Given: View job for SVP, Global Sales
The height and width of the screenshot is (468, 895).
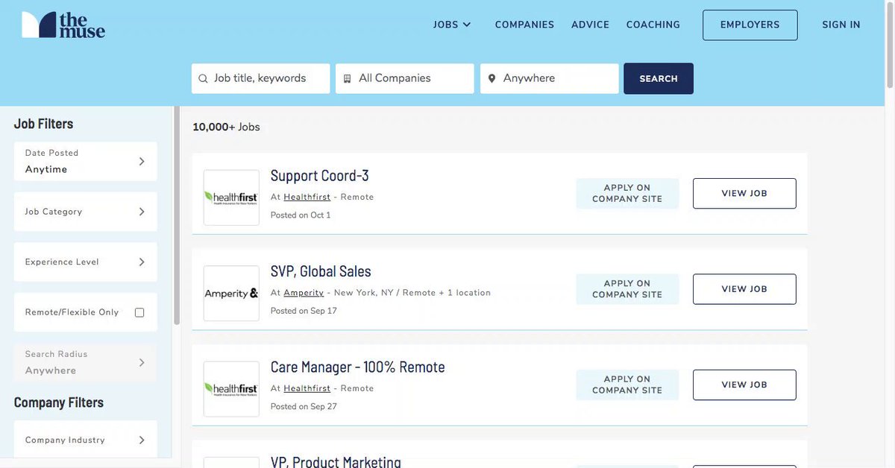Looking at the screenshot, I should (744, 289).
